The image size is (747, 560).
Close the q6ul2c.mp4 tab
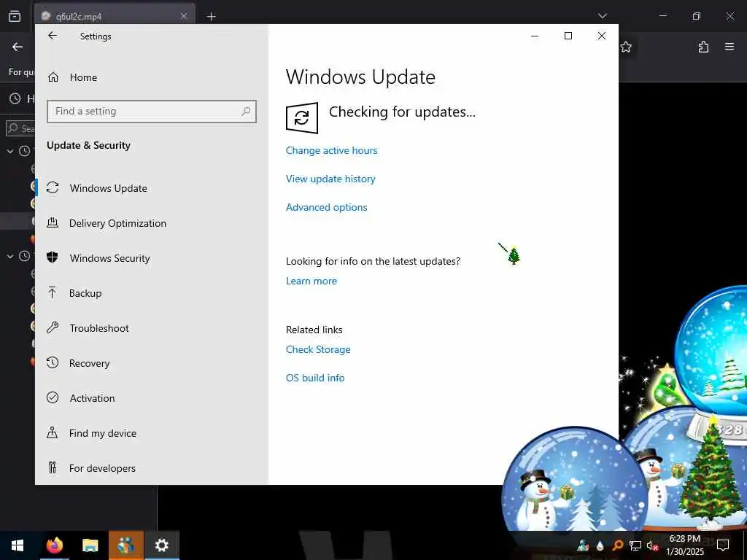point(184,16)
